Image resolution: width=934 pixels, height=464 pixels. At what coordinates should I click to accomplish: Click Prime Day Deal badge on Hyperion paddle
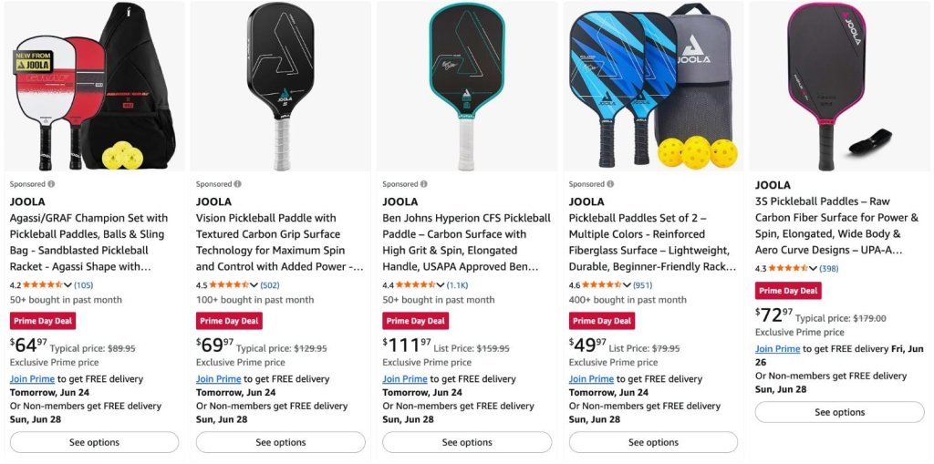point(415,321)
